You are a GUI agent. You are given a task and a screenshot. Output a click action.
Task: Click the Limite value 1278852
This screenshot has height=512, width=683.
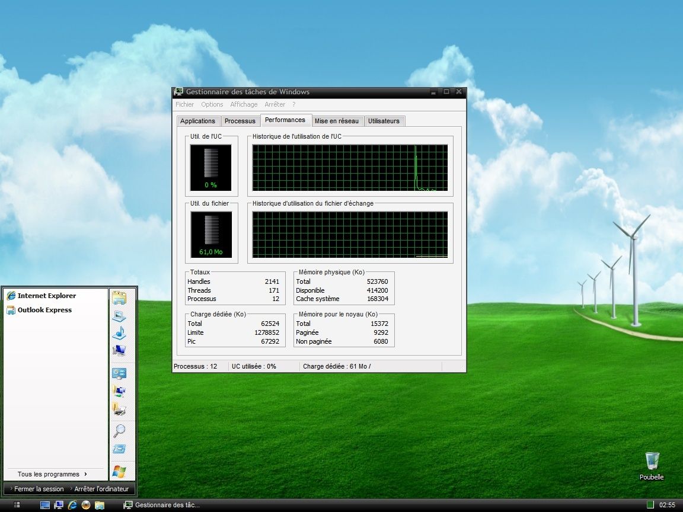pyautogui.click(x=267, y=332)
